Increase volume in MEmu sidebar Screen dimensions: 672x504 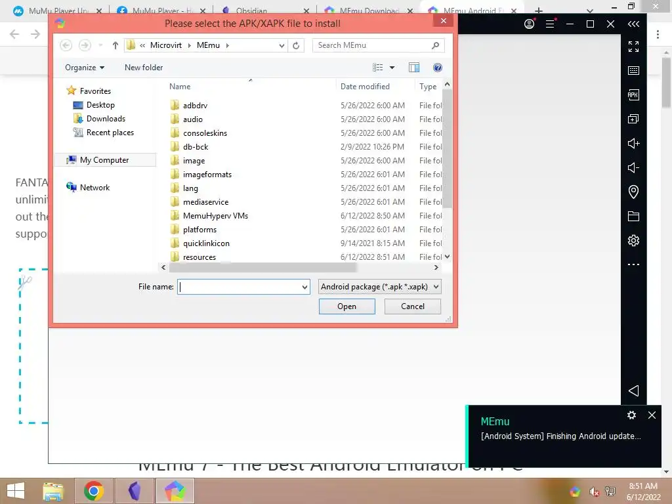[633, 143]
